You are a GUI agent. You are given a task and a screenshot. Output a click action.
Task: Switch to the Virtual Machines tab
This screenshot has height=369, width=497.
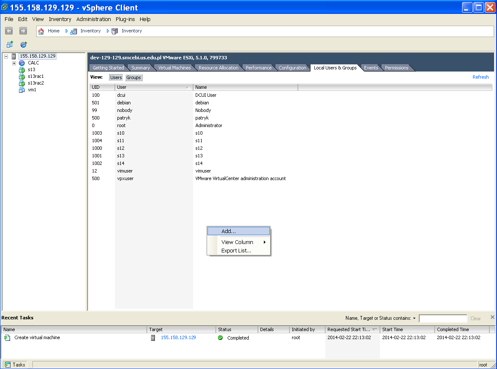[174, 68]
